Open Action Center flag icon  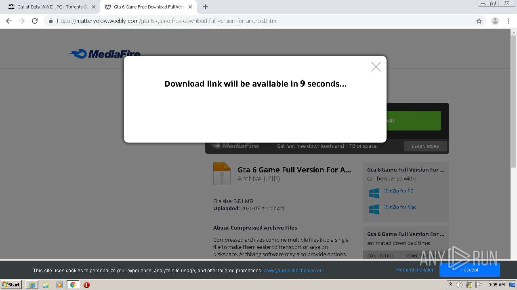[x=479, y=285]
